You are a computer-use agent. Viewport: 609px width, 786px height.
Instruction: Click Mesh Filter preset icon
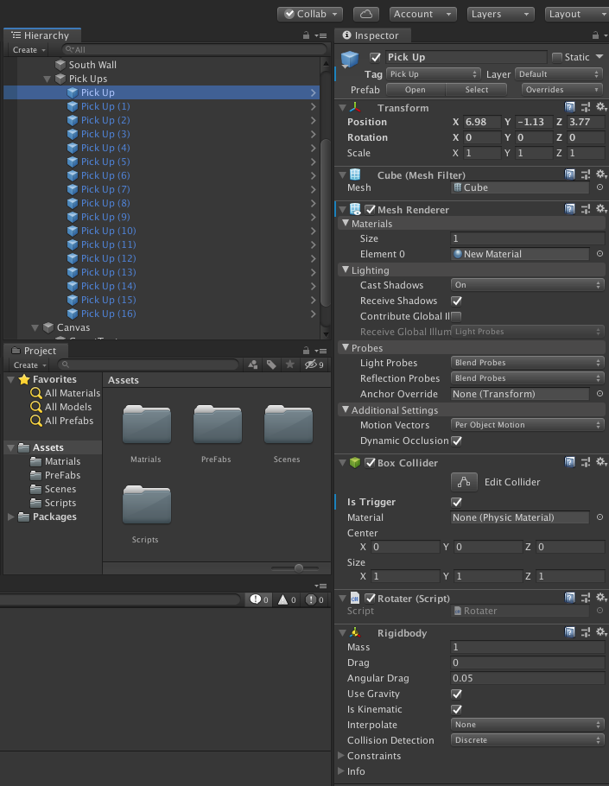(x=586, y=174)
